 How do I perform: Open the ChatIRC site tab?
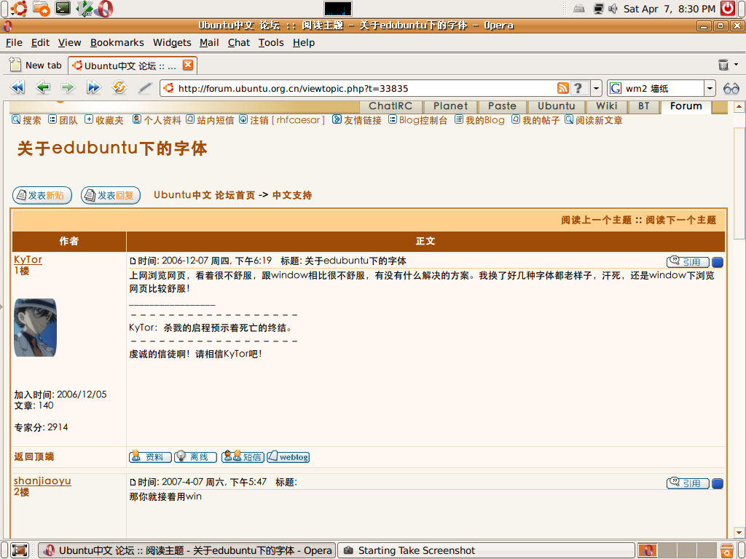coord(390,106)
